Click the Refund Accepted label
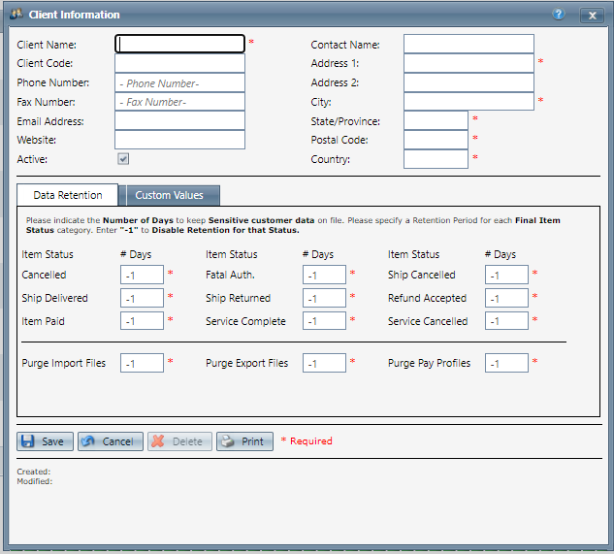614x554 pixels. pyautogui.click(x=427, y=298)
